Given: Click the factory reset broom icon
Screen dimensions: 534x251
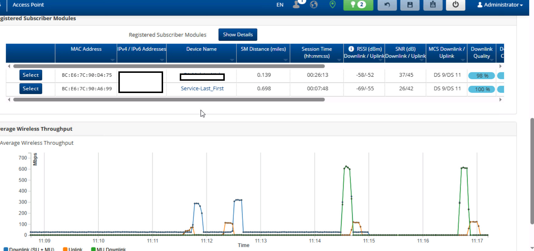Looking at the screenshot, I should 433,5.
